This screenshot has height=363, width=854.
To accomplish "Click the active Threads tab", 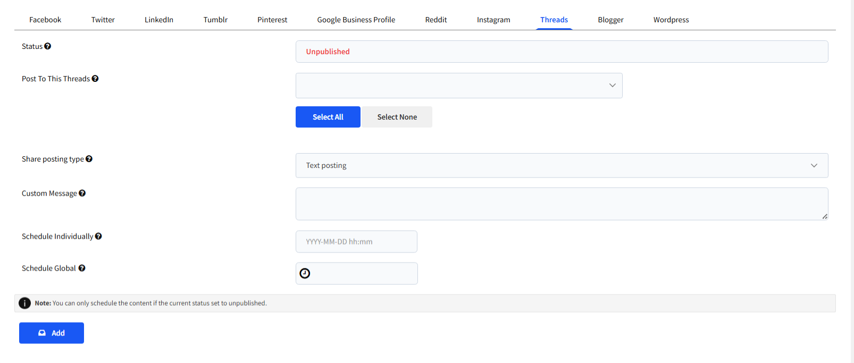I will click(554, 20).
